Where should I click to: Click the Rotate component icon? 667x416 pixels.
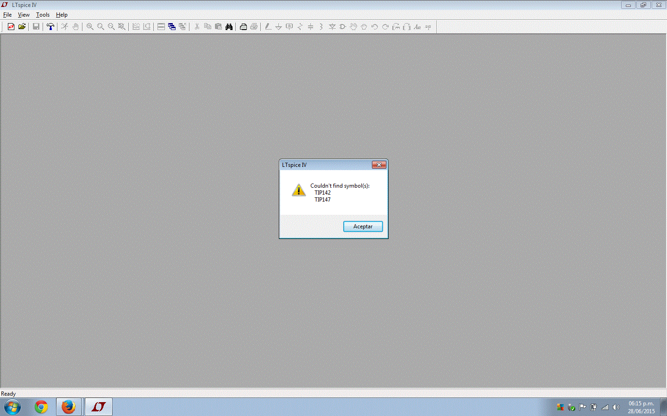pos(396,27)
